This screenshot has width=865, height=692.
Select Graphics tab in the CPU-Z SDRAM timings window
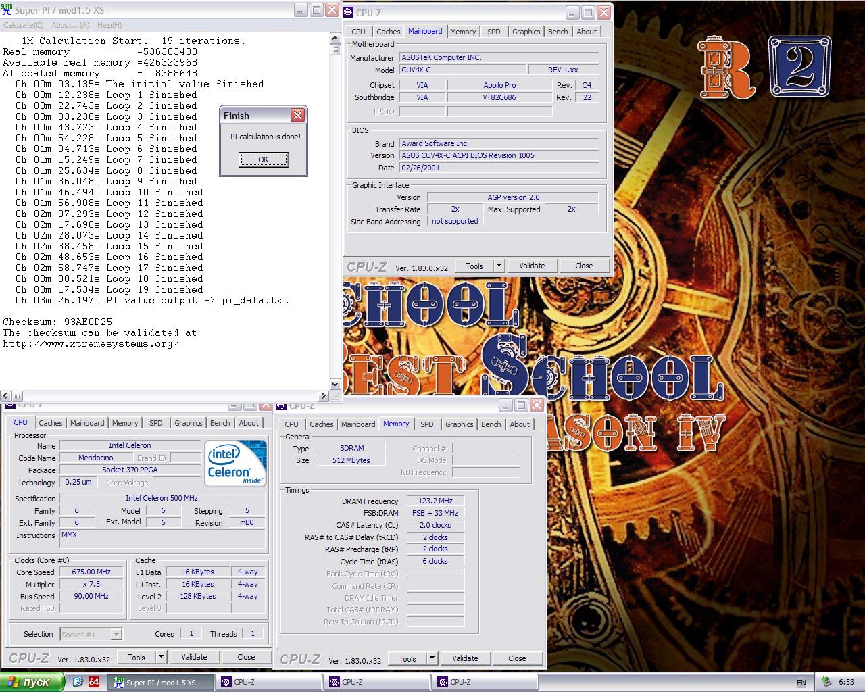[460, 424]
